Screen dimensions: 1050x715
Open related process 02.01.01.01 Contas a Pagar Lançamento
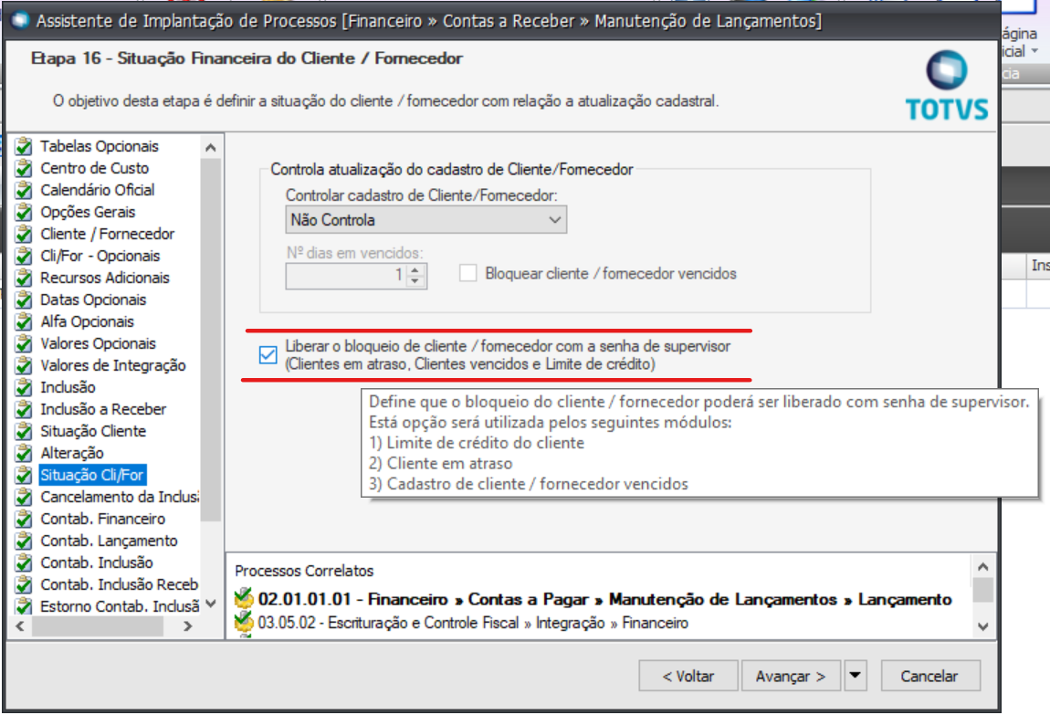point(604,598)
